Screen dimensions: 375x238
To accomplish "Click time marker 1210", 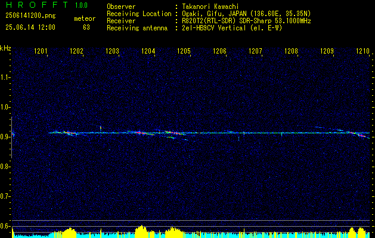I will pyautogui.click(x=363, y=51).
